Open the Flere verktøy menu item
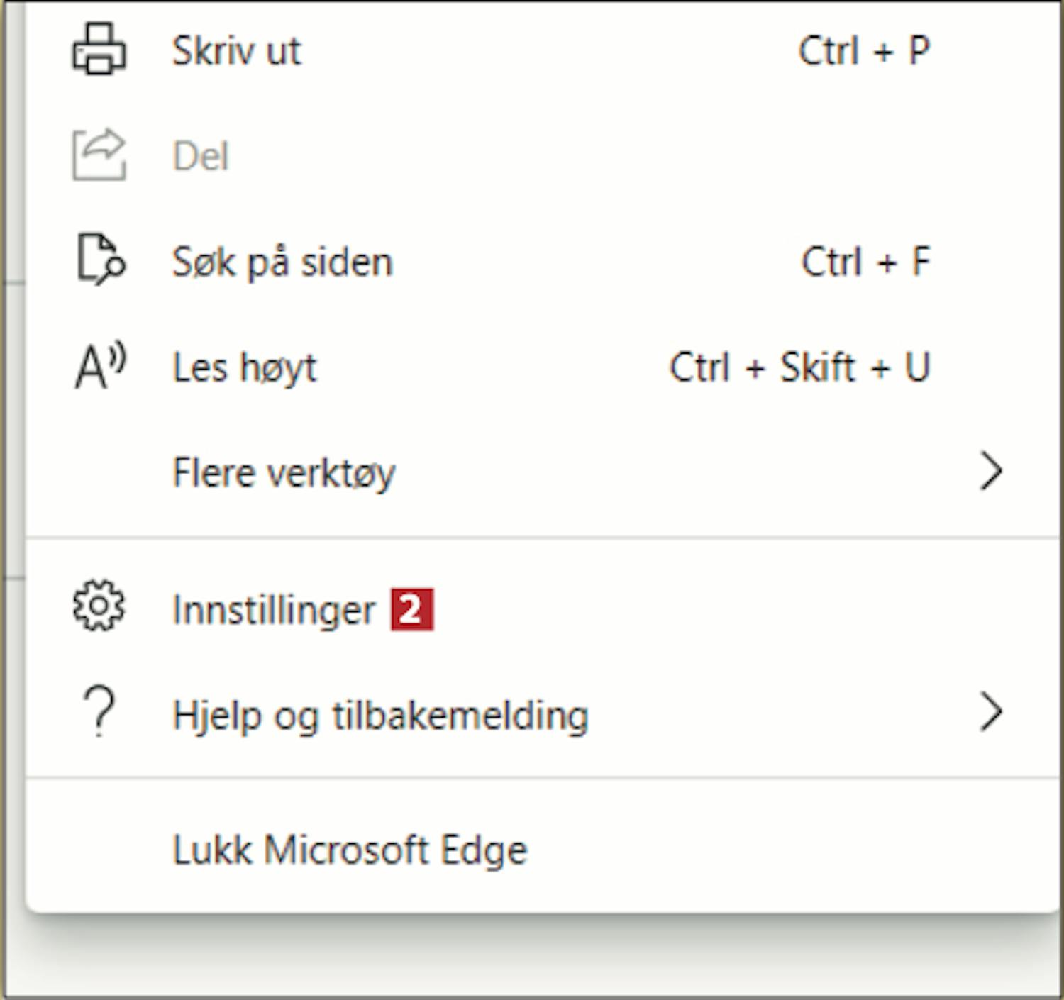Image resolution: width=1064 pixels, height=1000 pixels. pyautogui.click(x=543, y=472)
